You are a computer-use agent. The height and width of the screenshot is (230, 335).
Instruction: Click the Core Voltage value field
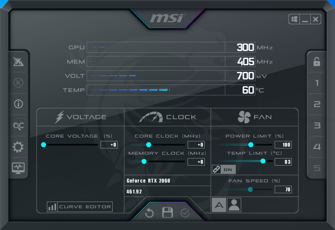coord(109,145)
